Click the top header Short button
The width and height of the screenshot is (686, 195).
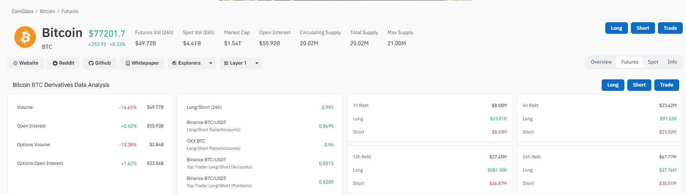point(643,28)
